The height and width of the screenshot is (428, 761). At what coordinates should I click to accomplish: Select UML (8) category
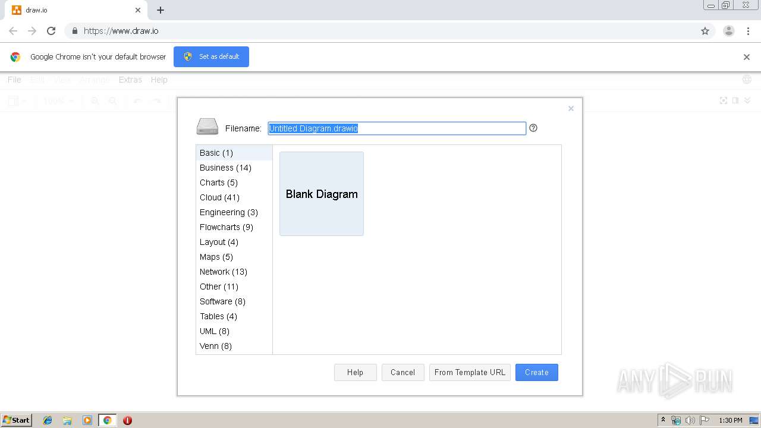click(234, 331)
